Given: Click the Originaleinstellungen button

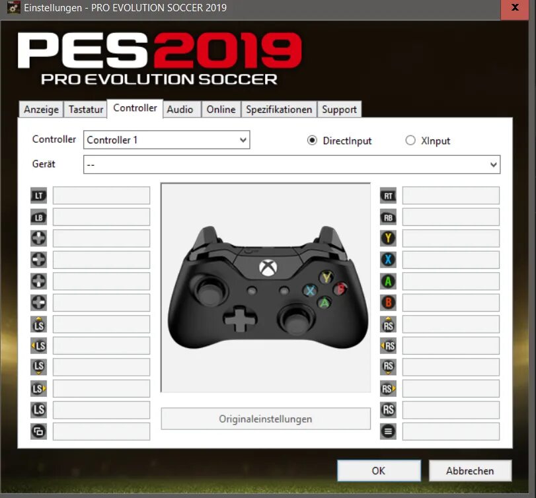Looking at the screenshot, I should tap(266, 419).
